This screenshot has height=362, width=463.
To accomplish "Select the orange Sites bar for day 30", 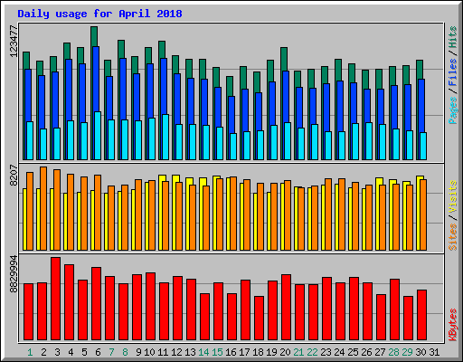I will click(423, 214).
